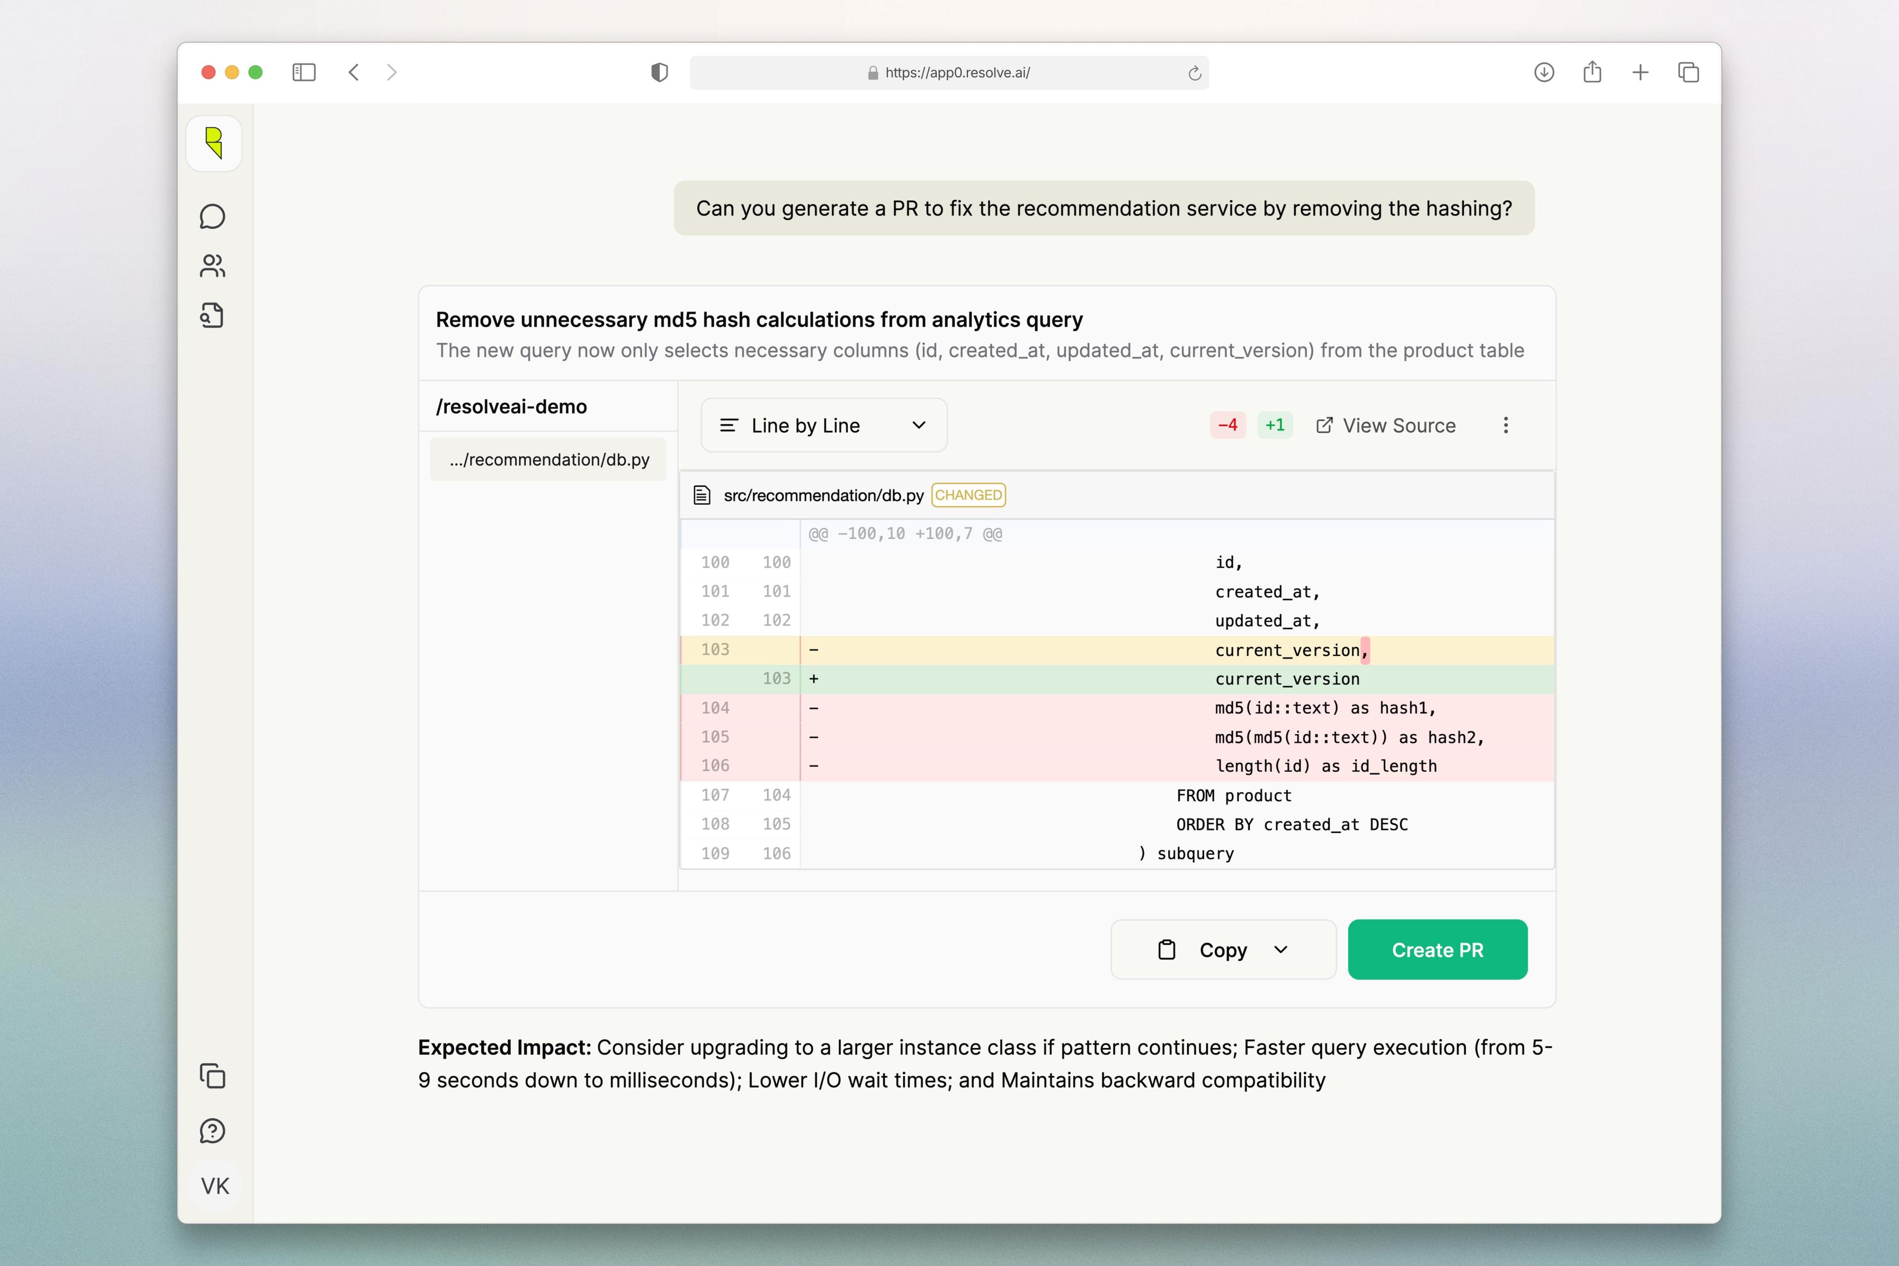Open the document search panel
This screenshot has height=1266, width=1899.
(213, 316)
